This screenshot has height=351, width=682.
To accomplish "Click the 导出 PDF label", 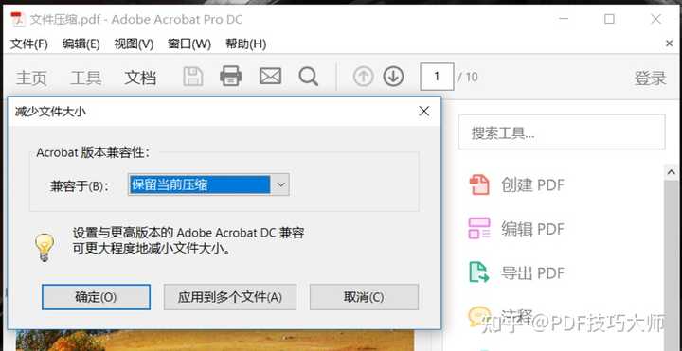I will pos(532,273).
